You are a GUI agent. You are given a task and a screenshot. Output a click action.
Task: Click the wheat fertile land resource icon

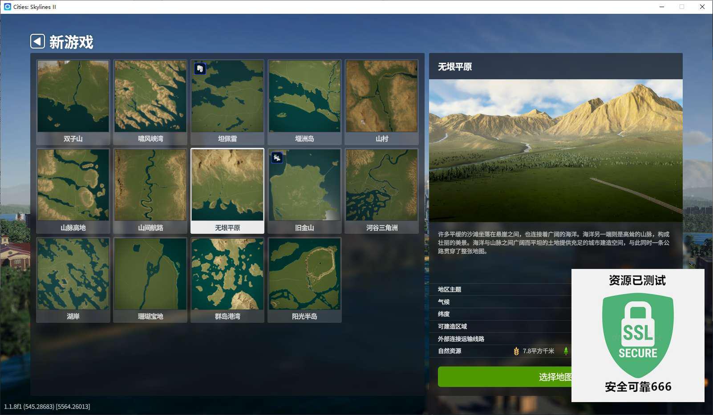pyautogui.click(x=516, y=351)
